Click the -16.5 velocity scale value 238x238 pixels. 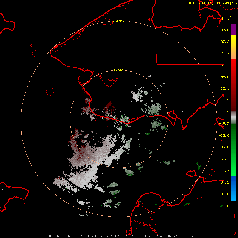pos(224,124)
